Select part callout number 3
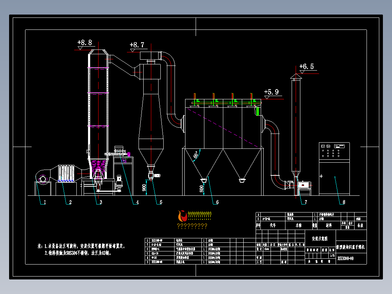 point(101,202)
